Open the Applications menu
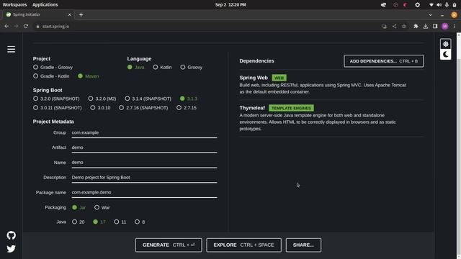Image resolution: width=461 pixels, height=259 pixels. [45, 5]
